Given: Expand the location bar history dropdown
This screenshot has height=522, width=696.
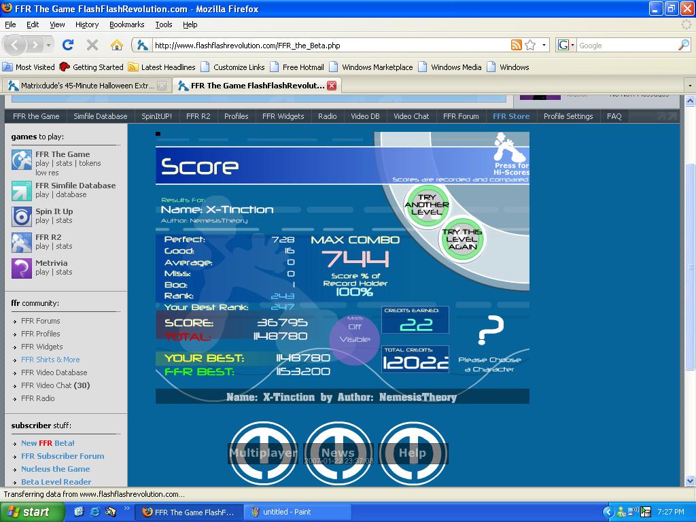Looking at the screenshot, I should tap(544, 45).
